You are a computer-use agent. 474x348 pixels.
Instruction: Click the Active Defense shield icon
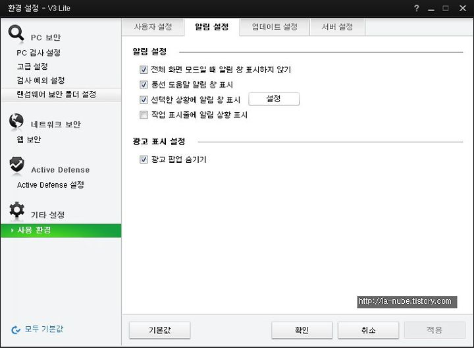click(x=16, y=165)
